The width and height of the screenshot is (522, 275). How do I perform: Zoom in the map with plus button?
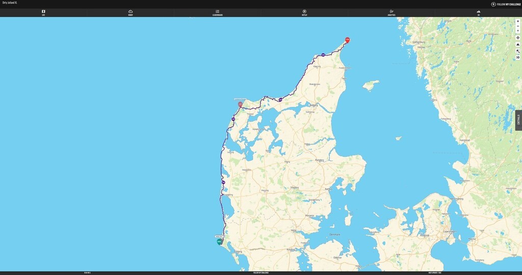[x=518, y=21]
